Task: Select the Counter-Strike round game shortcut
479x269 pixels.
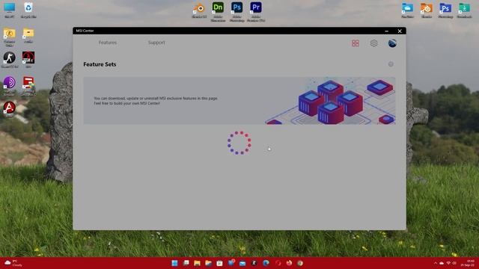Action: pos(10,60)
